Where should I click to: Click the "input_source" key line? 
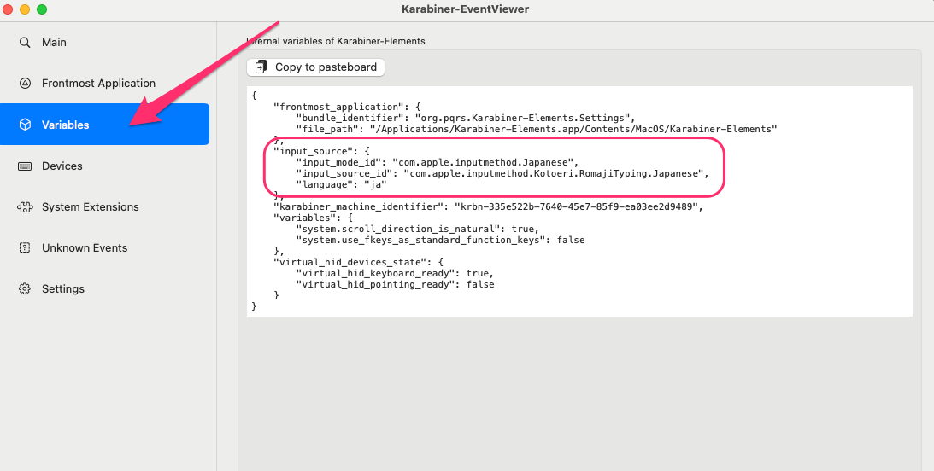321,151
